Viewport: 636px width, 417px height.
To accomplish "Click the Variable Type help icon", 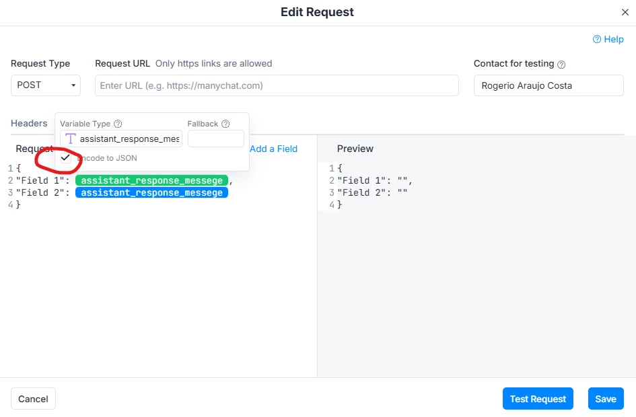I will [118, 124].
